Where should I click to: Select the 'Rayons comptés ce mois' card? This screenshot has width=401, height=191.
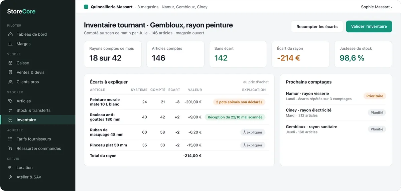click(x=113, y=54)
